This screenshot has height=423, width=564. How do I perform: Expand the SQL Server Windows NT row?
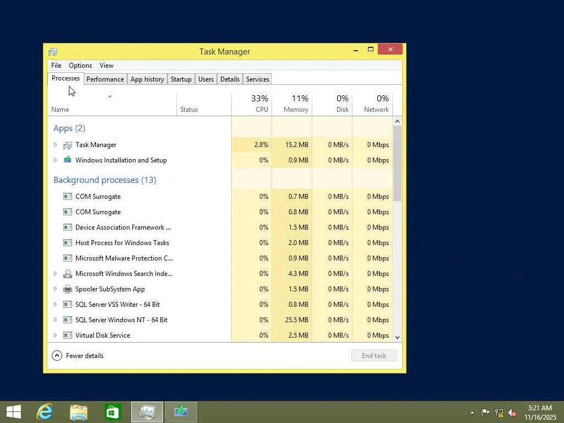[x=55, y=320]
